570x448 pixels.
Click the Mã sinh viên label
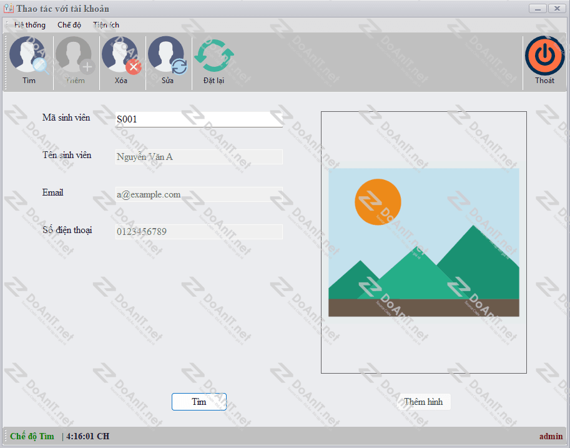[x=66, y=117]
